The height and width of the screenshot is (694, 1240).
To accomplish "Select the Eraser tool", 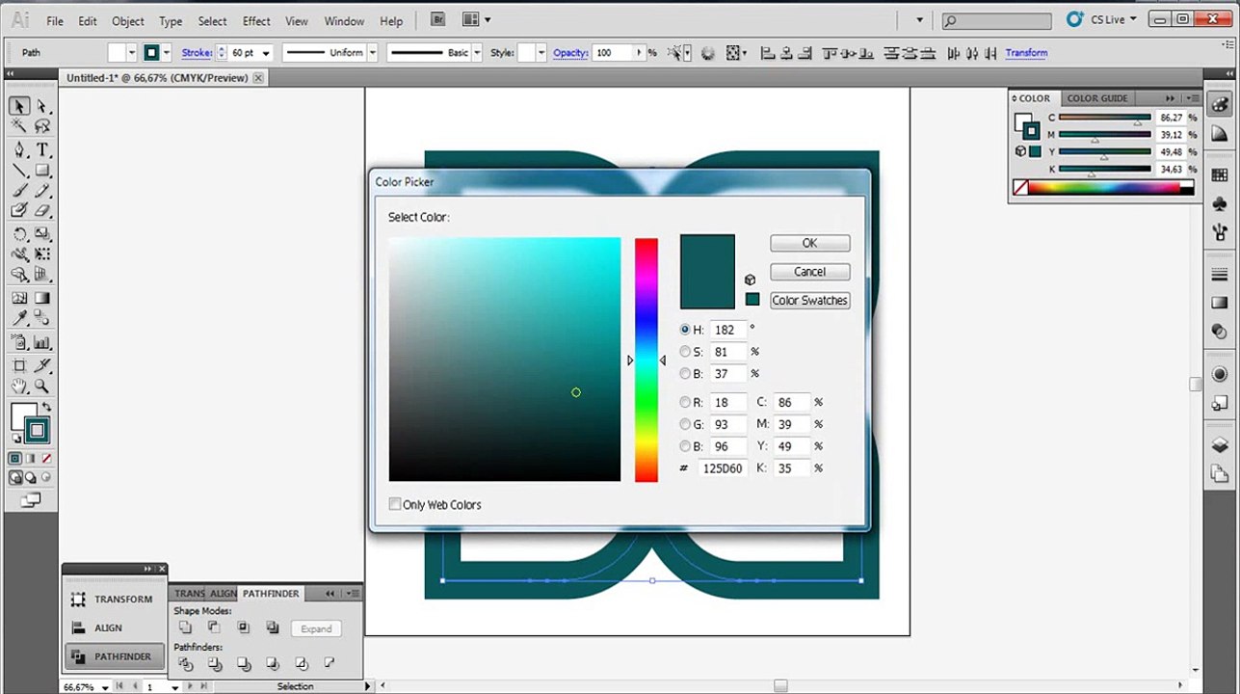I will coord(42,210).
